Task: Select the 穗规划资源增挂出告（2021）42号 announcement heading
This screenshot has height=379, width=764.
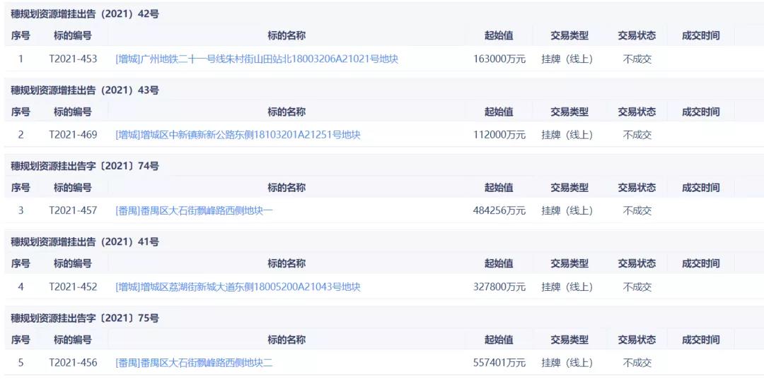Action: click(85, 14)
